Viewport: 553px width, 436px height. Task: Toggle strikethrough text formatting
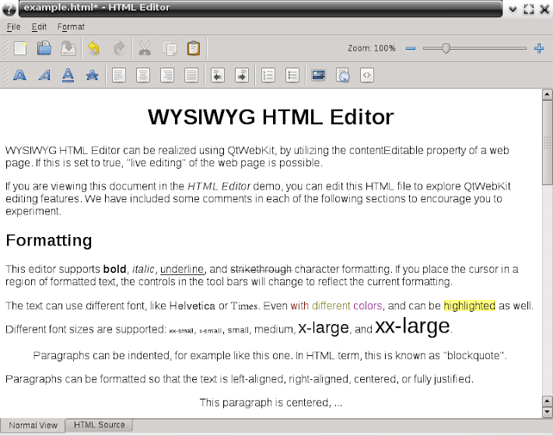pyautogui.click(x=93, y=75)
